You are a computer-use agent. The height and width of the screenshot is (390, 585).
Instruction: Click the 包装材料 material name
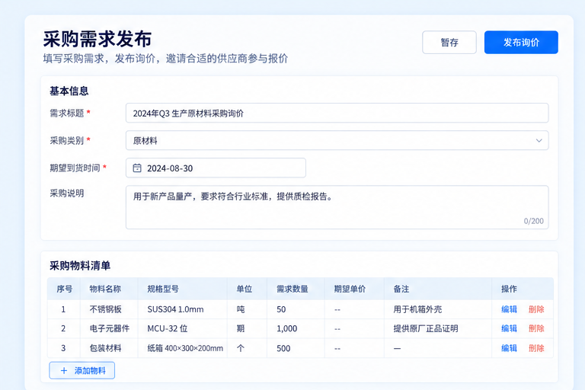(x=105, y=348)
